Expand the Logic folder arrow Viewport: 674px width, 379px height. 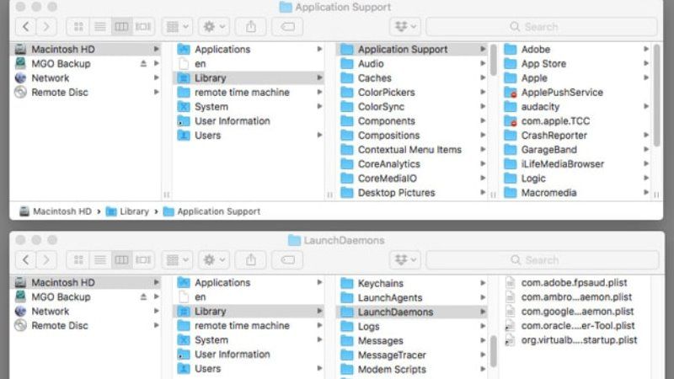pos(646,178)
